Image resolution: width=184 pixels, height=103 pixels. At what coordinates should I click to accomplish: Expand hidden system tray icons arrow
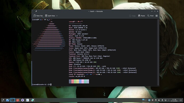coord(169,100)
